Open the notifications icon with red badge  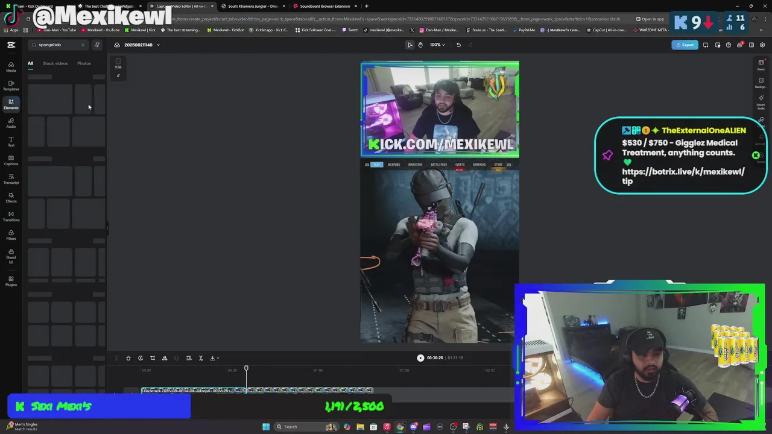pyautogui.click(x=740, y=45)
